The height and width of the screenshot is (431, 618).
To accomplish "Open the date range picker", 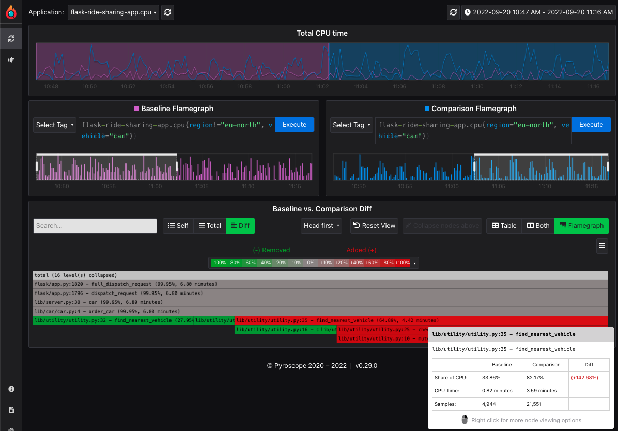I will 538,12.
